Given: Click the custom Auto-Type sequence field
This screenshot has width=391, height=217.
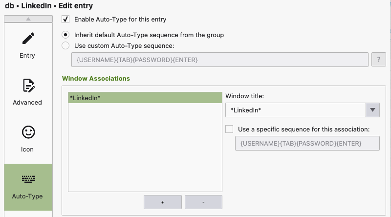Looking at the screenshot, I should (x=219, y=60).
